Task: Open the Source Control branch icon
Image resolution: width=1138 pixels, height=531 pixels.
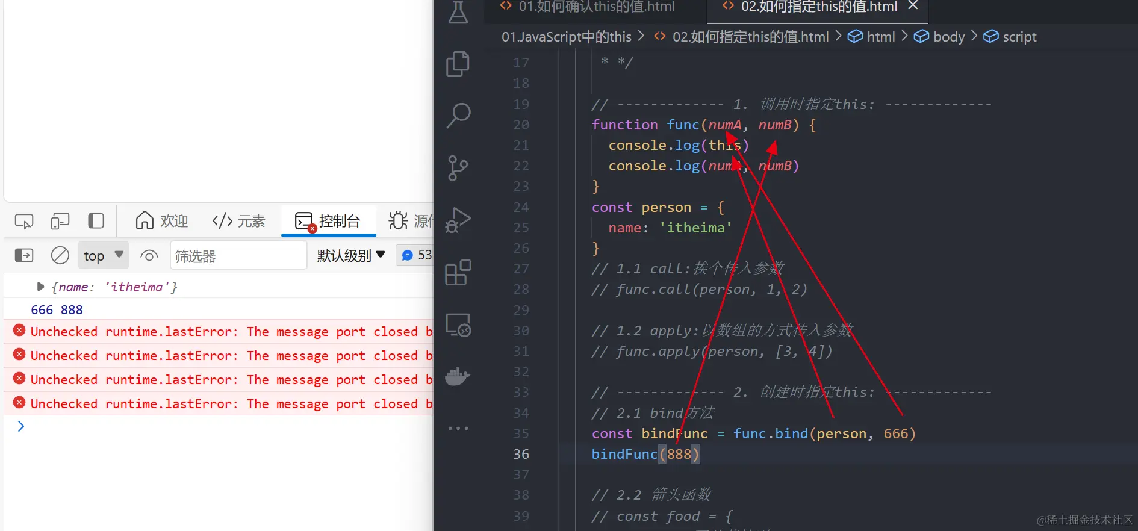Action: [458, 168]
